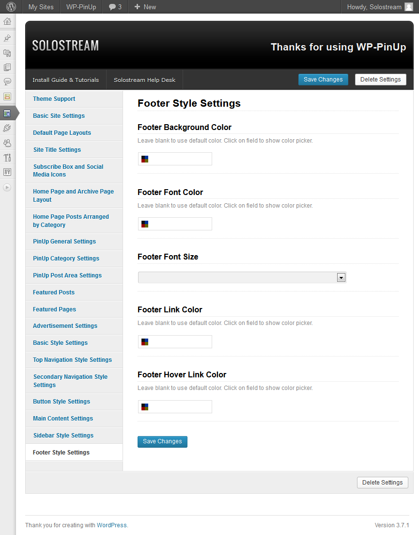Open the WordPress logo menu
The width and height of the screenshot is (419, 535).
coord(11,7)
